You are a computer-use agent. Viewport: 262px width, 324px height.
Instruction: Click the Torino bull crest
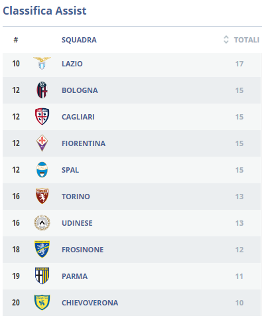click(42, 196)
